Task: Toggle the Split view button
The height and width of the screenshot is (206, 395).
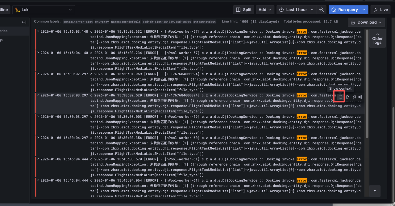Action: point(243,10)
